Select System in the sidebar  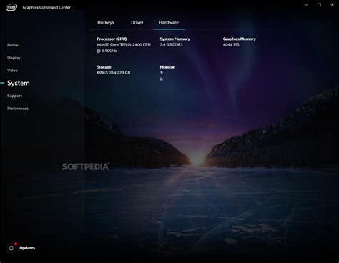coord(19,83)
